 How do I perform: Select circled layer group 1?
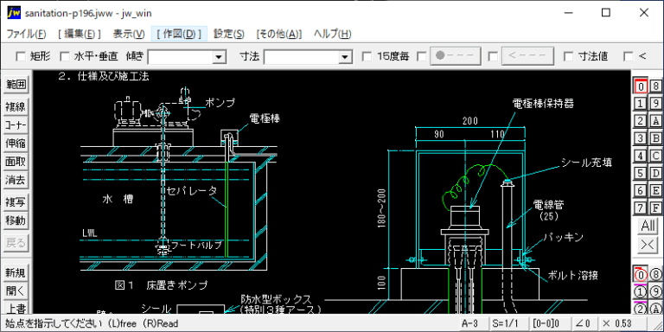click(641, 291)
